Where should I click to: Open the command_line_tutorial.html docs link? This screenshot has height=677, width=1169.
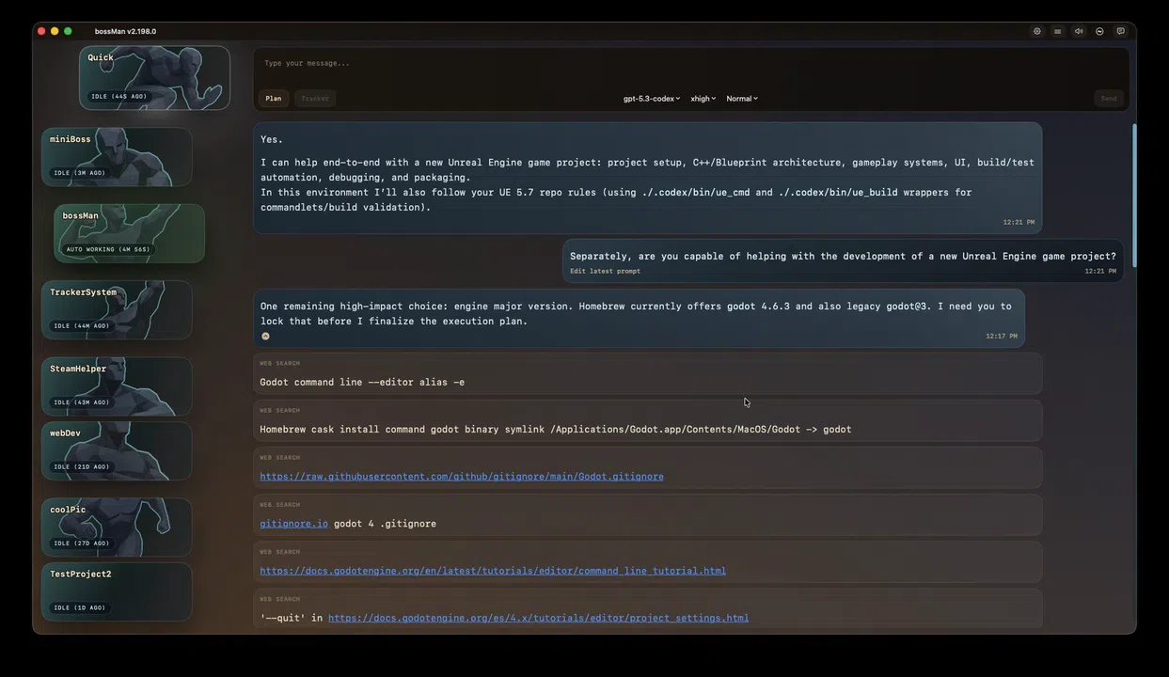[493, 571]
